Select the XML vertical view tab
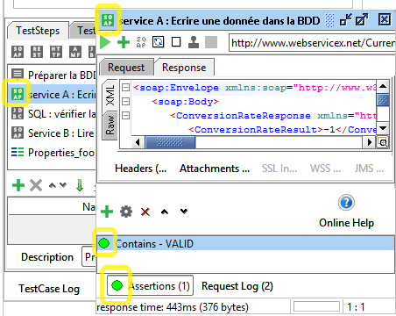Screen dimensions: 396x316 [110, 95]
